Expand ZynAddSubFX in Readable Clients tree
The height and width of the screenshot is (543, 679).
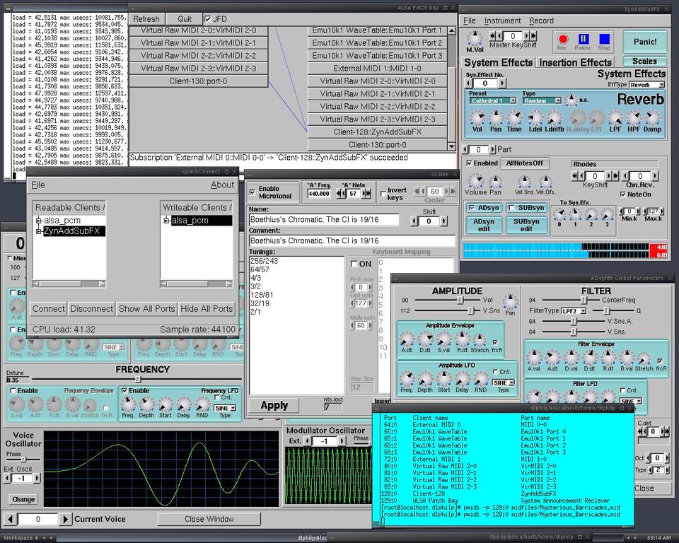[39, 231]
